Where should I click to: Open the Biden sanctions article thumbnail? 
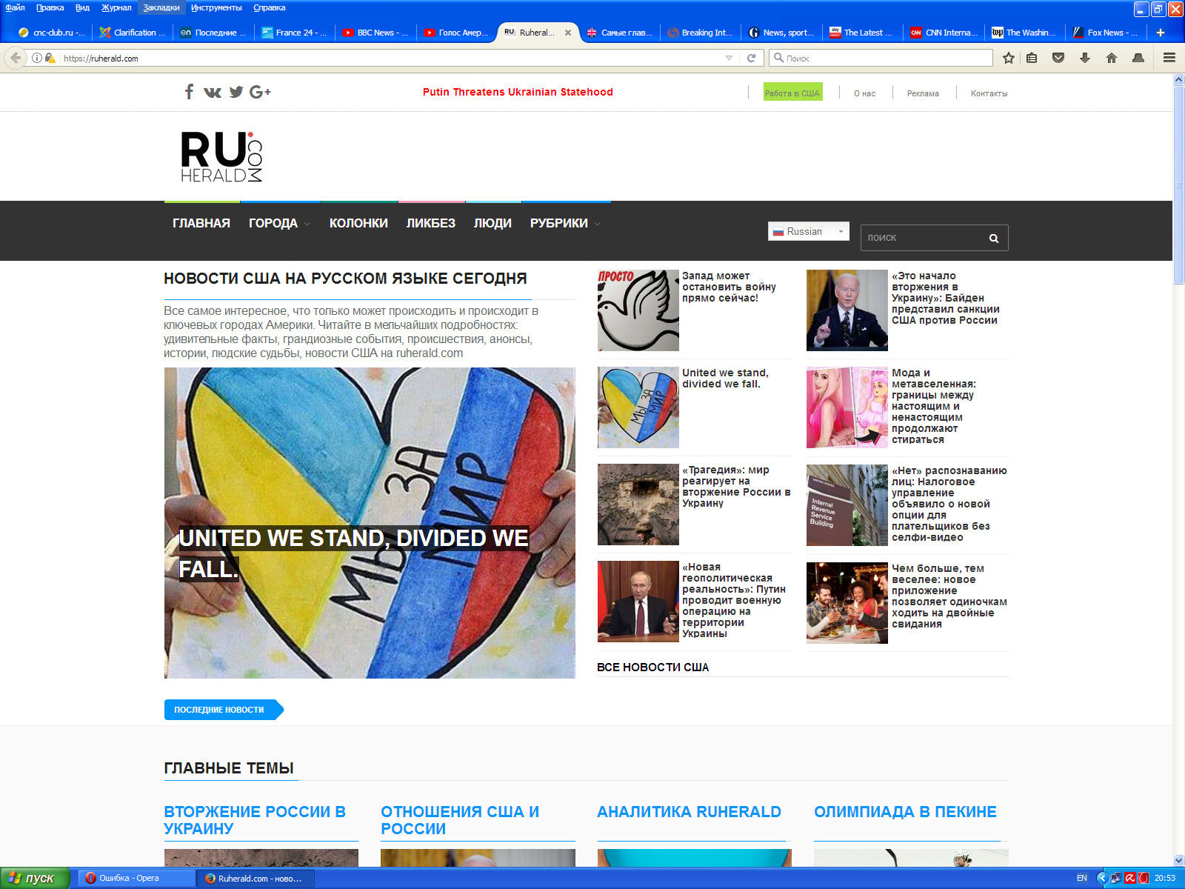tap(847, 310)
